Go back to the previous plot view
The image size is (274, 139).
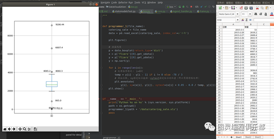click(10, 129)
